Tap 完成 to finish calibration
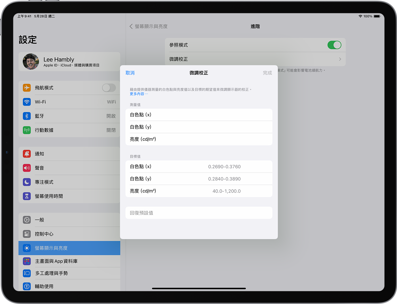This screenshot has width=397, height=304. pos(267,73)
